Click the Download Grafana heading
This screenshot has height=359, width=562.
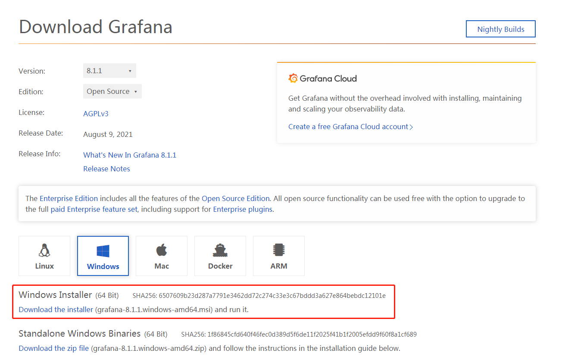(x=96, y=27)
